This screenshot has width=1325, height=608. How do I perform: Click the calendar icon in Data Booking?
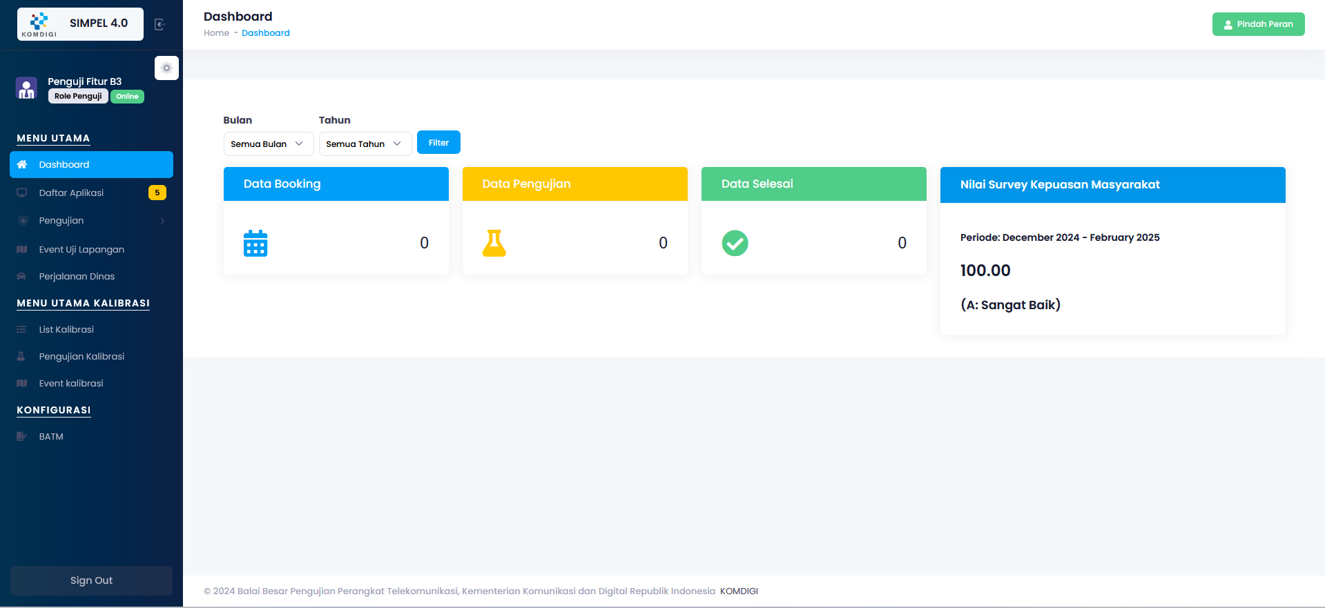pos(255,243)
